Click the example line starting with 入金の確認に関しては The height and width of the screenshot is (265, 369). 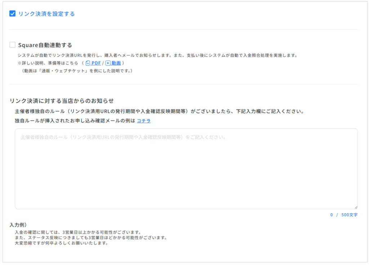pyautogui.click(x=77, y=232)
